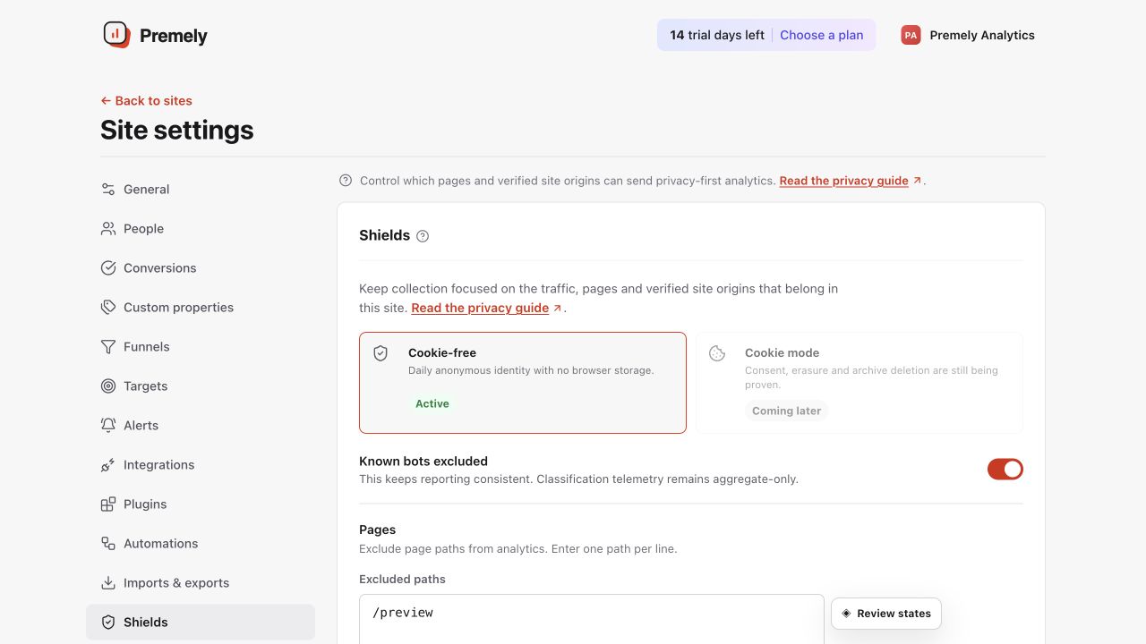This screenshot has height=644, width=1146.
Task: Select the Cookie-free option card
Action: tap(523, 383)
